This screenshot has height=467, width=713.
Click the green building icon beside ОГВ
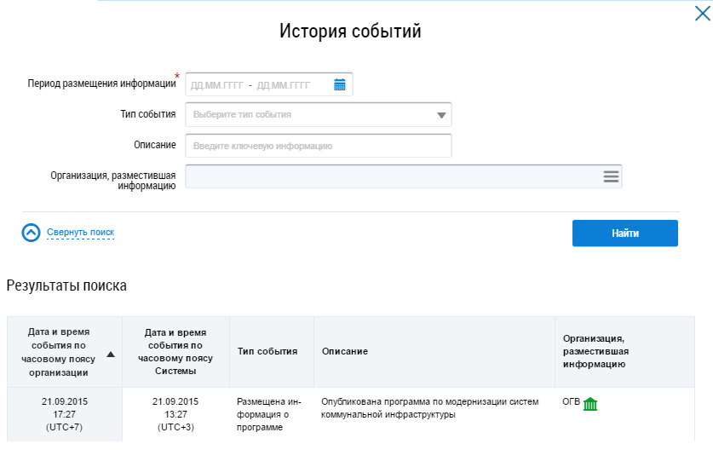click(590, 404)
